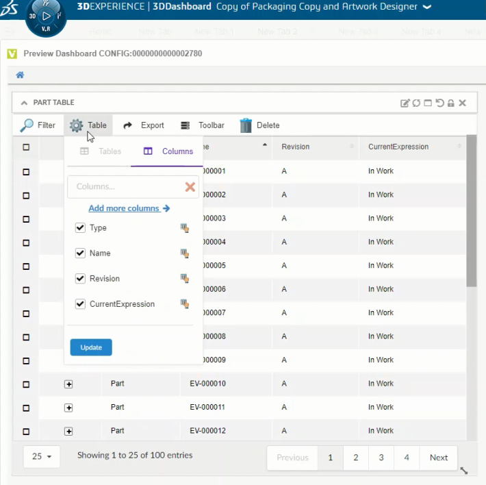Click the column settings icon next to Type

pos(184,228)
